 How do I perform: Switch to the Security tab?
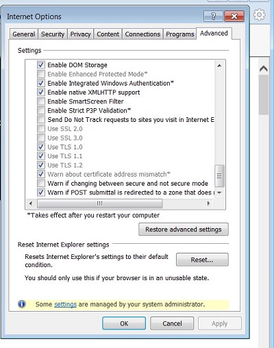click(x=53, y=34)
